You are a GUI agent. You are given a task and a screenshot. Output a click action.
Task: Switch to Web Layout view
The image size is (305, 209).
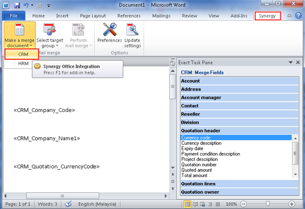203,204
